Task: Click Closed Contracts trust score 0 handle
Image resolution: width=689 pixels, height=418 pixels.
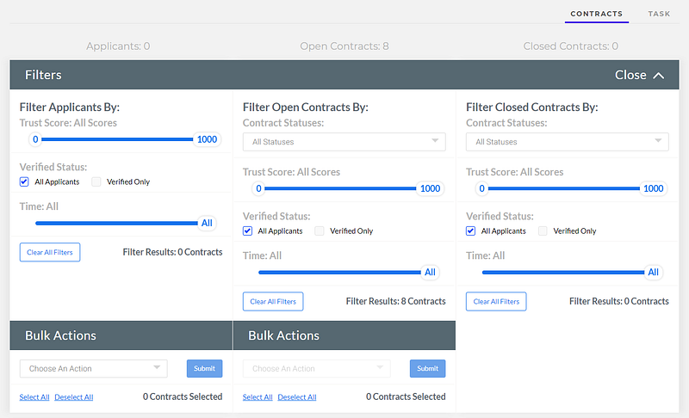Action: tap(482, 188)
